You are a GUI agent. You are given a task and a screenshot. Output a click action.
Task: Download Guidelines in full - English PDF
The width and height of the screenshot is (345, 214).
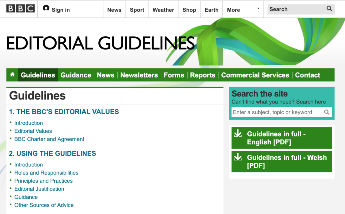(282, 138)
